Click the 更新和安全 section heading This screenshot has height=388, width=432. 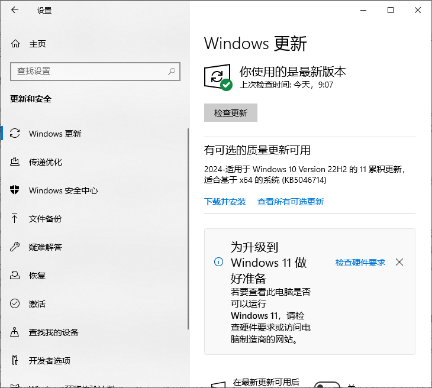coord(31,99)
